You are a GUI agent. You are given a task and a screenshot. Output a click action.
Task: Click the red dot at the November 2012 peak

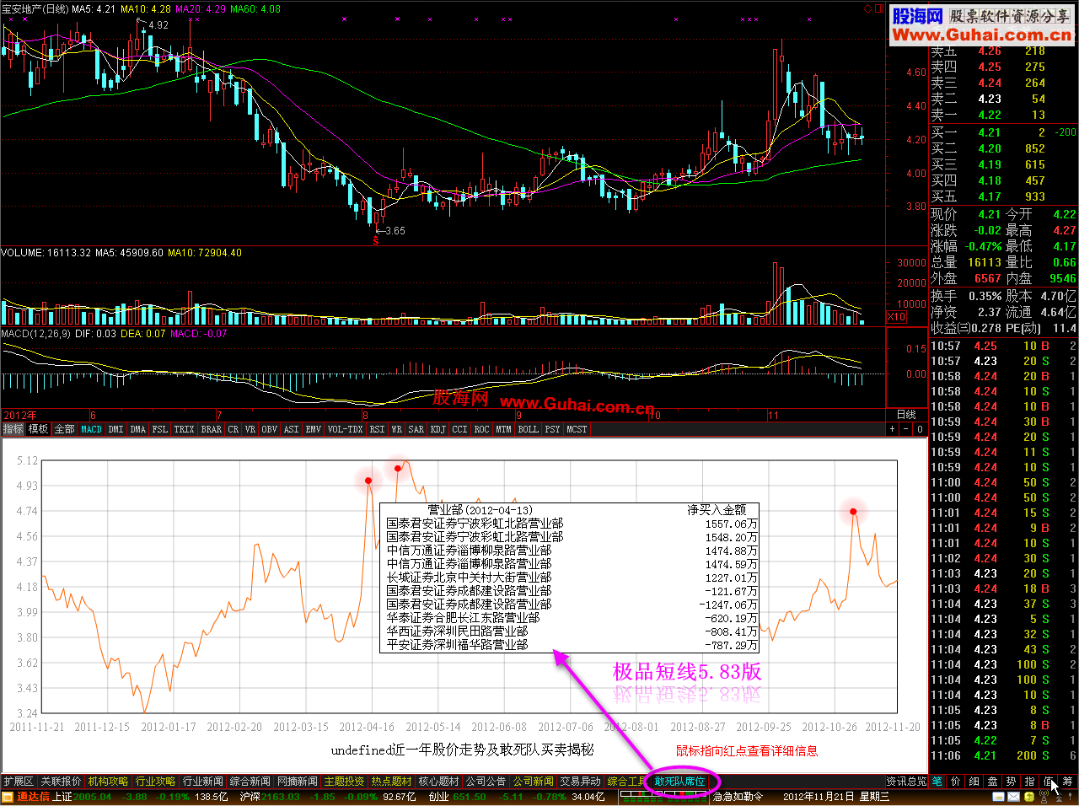(853, 512)
